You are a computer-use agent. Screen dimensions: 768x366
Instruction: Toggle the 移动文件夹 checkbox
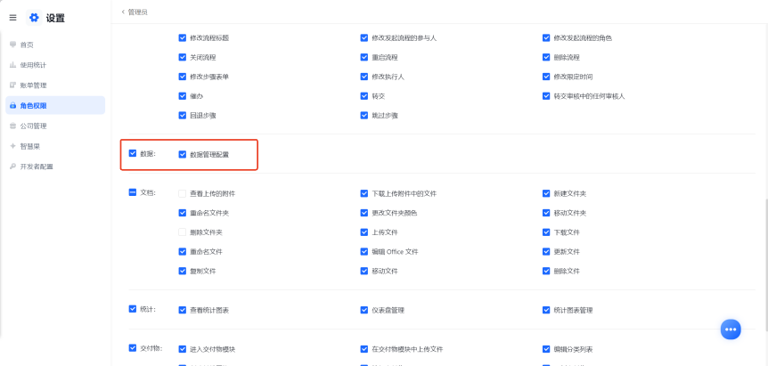pyautogui.click(x=546, y=213)
